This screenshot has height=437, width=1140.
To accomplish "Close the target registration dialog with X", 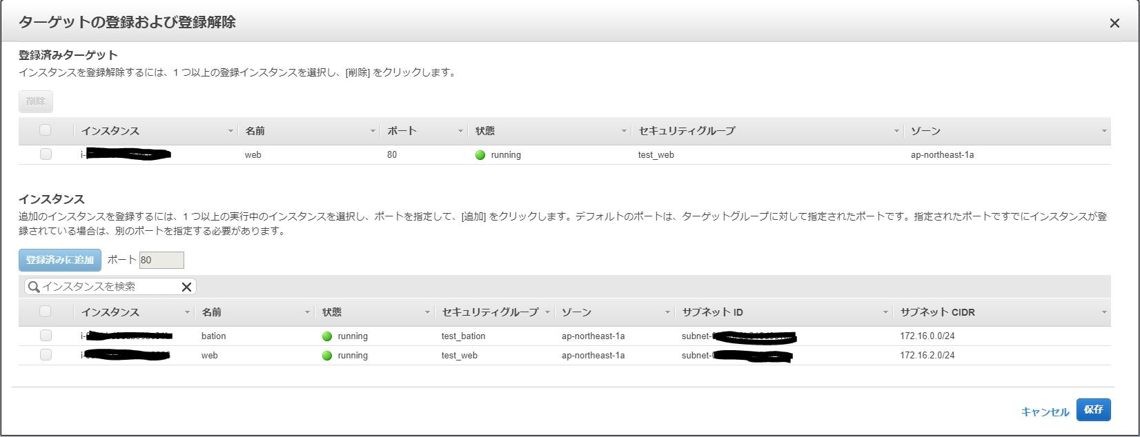I will [1114, 23].
